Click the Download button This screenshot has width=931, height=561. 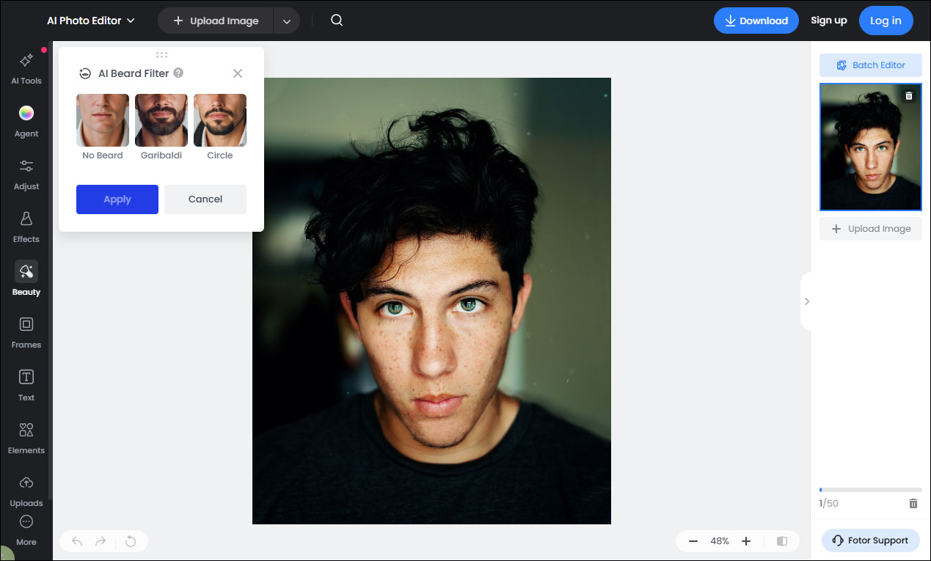[756, 21]
